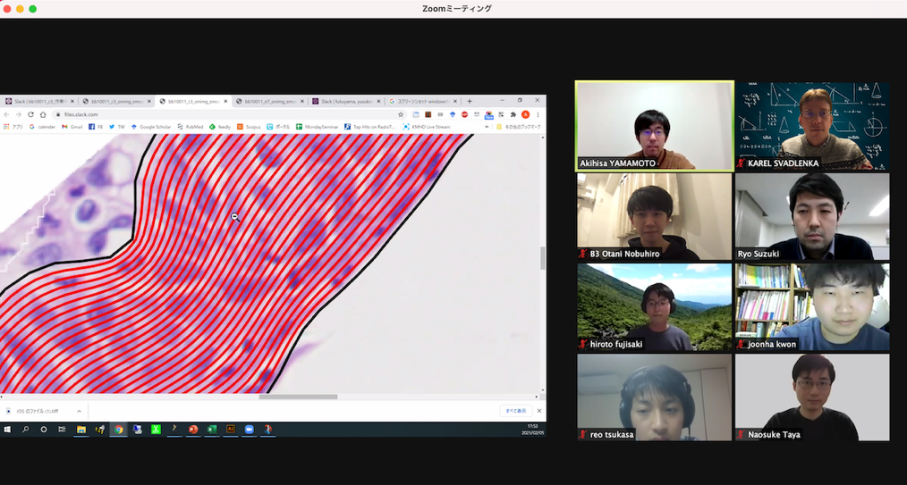Click the browser forward arrow
The width and height of the screenshot is (907, 485).
19,114
